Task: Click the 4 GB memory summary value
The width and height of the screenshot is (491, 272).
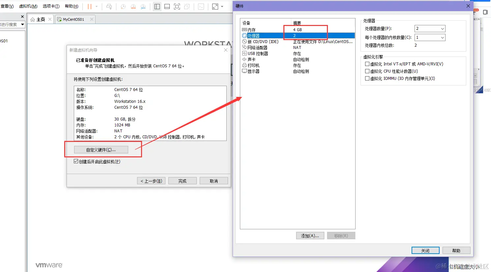Action: coord(298,30)
